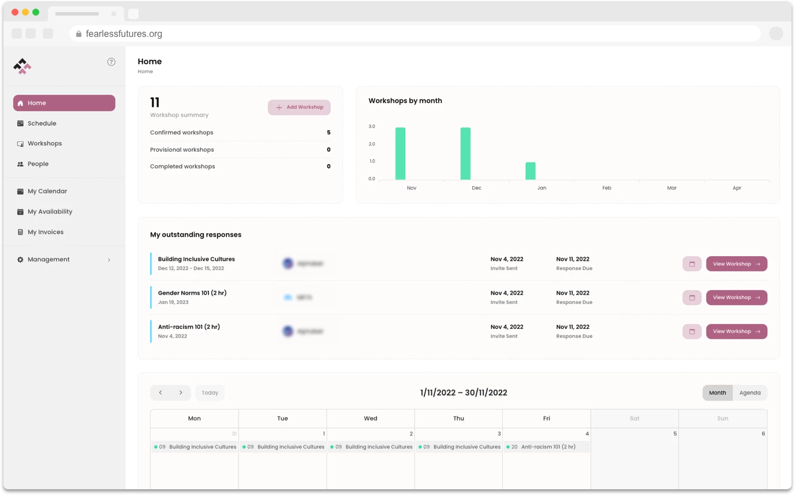Screen dimensions: 795x495
Task: Switch the calendar to Month view
Action: [717, 392]
